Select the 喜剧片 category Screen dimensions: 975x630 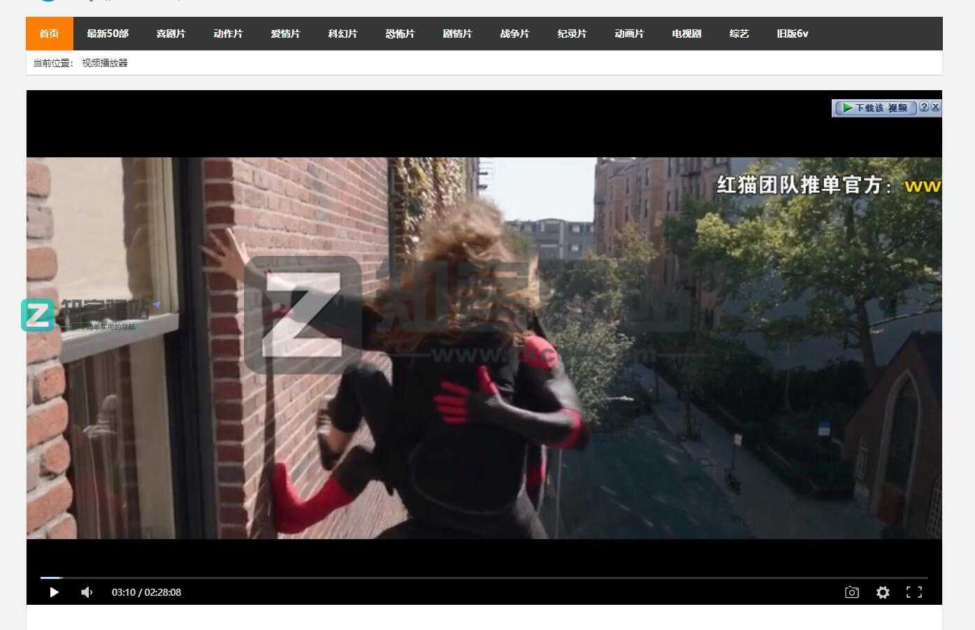[x=171, y=34]
